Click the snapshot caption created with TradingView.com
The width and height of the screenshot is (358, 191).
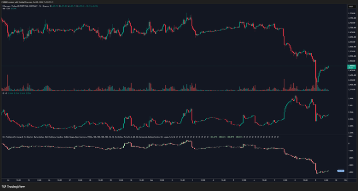click(x=27, y=2)
